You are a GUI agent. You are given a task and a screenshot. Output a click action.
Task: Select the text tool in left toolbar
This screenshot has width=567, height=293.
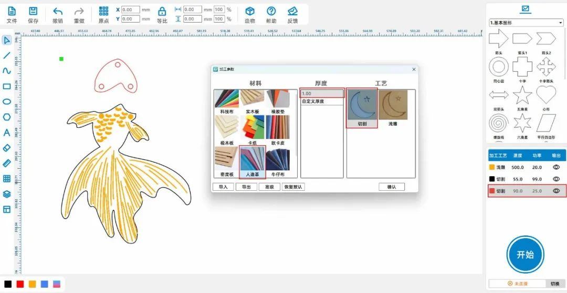7,133
